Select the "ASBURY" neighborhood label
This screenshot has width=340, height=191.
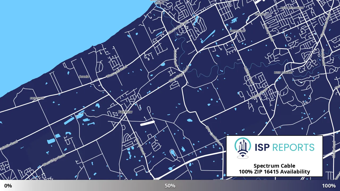260,14
